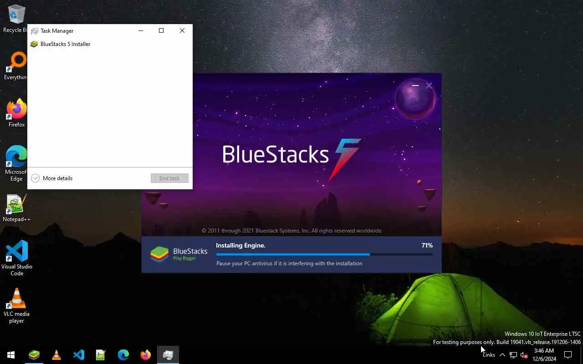Image resolution: width=583 pixels, height=364 pixels.
Task: Minimize the Task Manager window
Action: [141, 30]
